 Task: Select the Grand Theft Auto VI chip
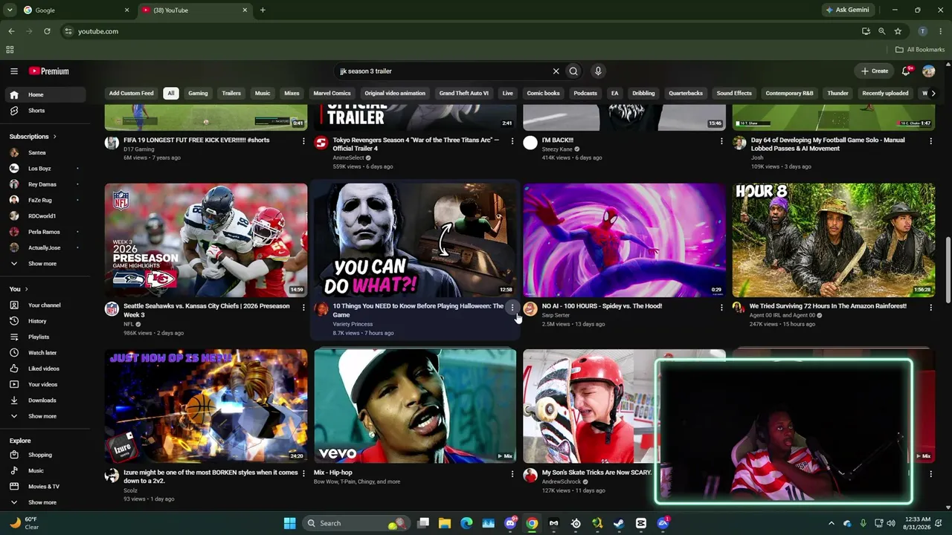464,94
